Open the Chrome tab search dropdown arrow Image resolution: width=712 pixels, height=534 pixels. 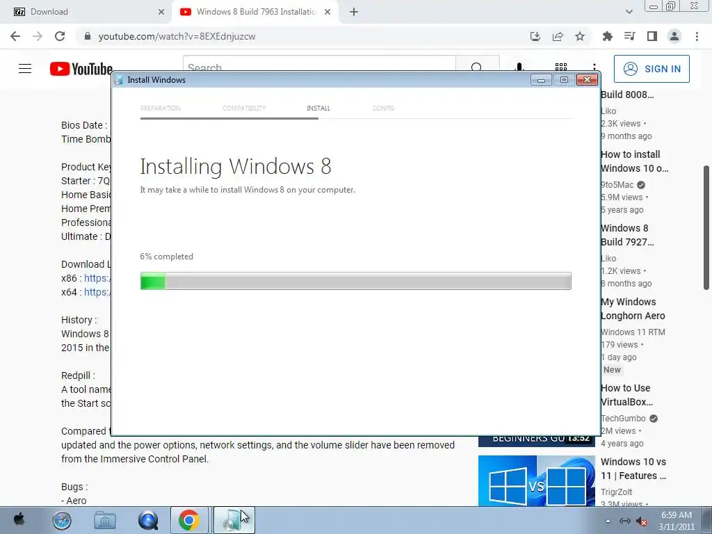click(x=629, y=12)
